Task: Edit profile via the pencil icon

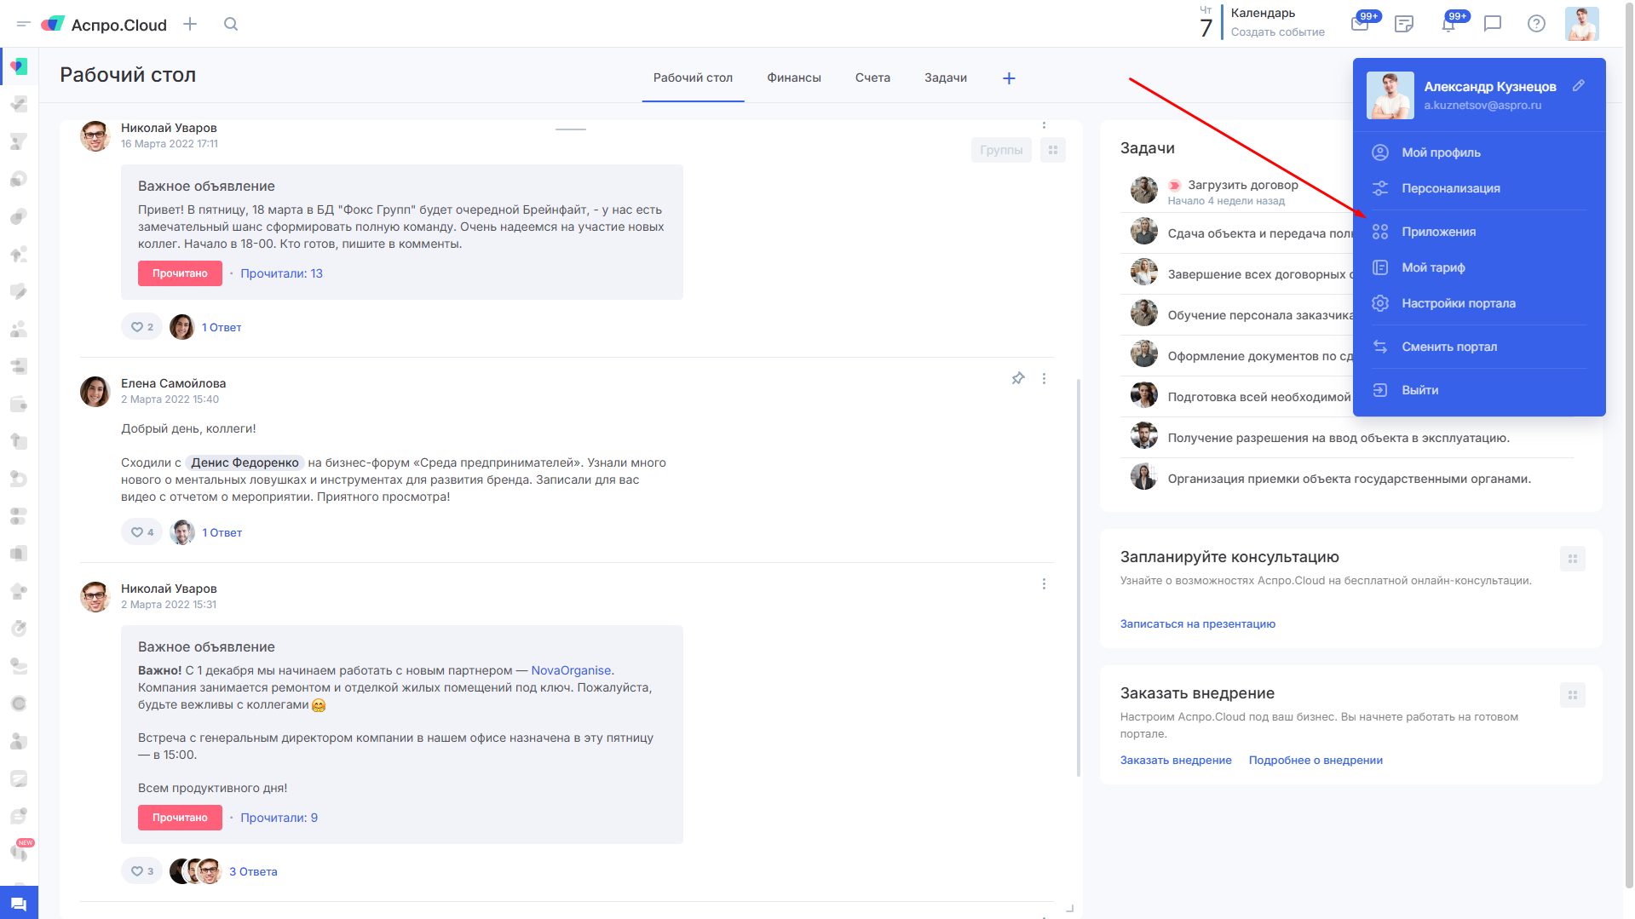Action: (x=1579, y=85)
